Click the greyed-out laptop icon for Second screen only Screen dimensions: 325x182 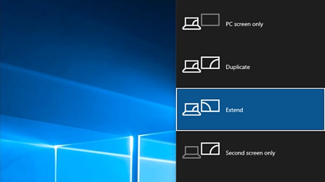point(191,152)
